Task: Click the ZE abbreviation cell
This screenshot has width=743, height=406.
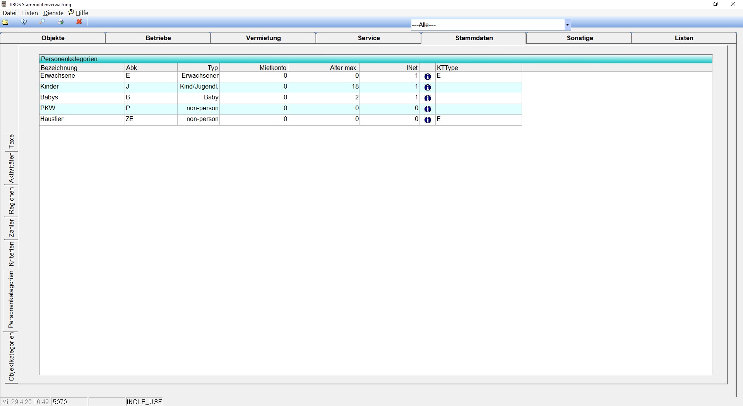Action: (151, 119)
